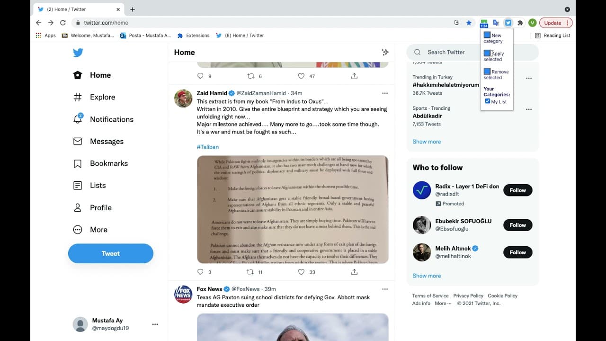Share Zaid Hamid's tweet

point(354,272)
